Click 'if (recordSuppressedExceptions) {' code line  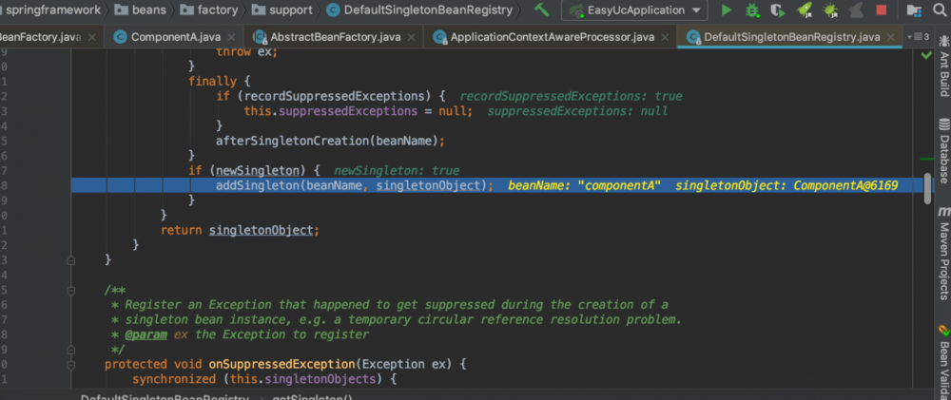[x=331, y=96]
